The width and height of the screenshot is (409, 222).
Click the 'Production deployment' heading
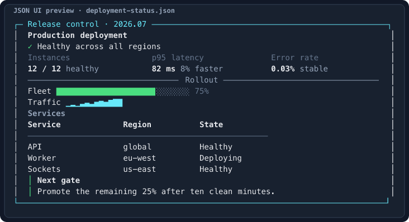click(x=78, y=35)
